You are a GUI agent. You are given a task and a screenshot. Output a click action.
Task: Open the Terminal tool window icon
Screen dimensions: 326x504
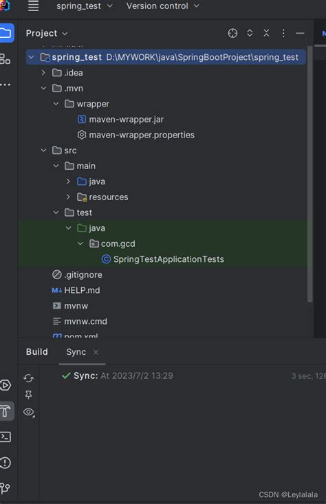(6, 437)
